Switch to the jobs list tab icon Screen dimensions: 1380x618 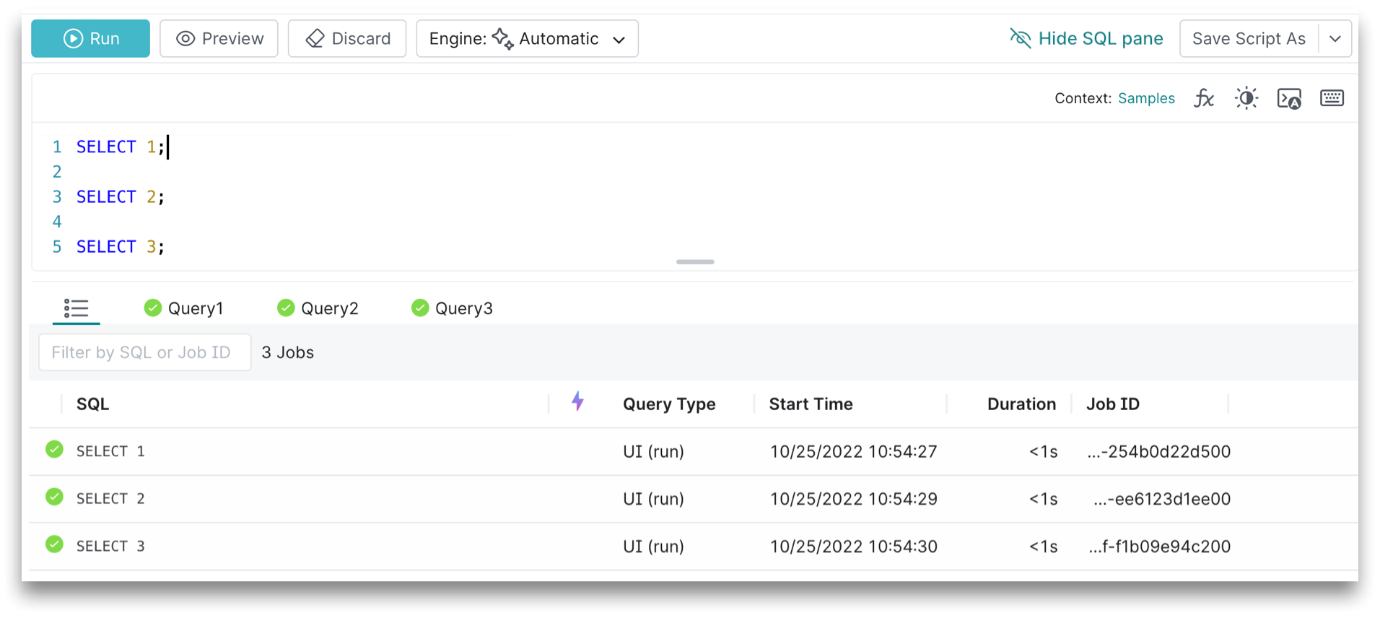point(76,309)
